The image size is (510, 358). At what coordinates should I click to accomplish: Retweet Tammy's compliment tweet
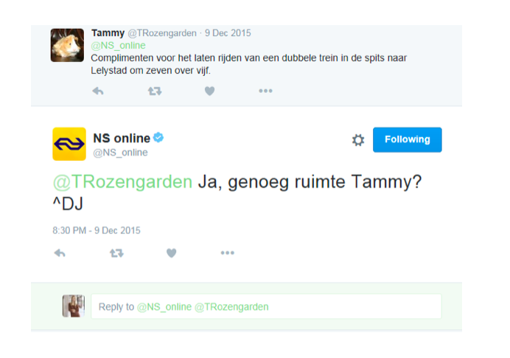pyautogui.click(x=154, y=91)
